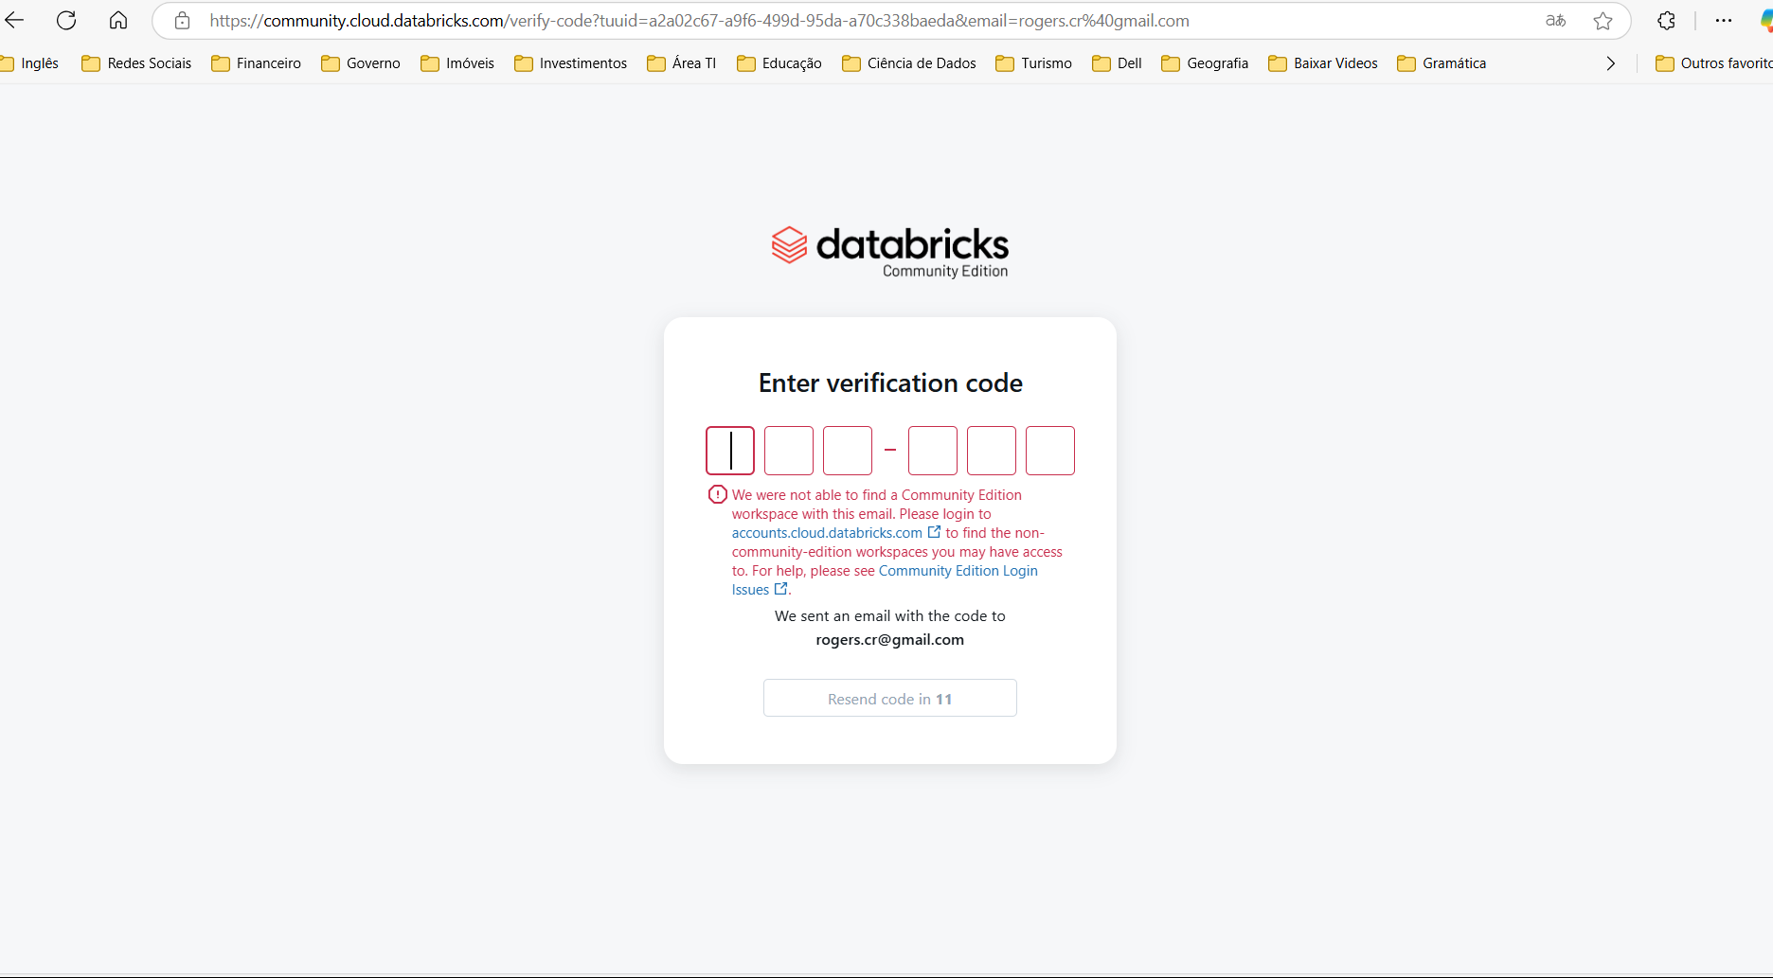Open the Educação bookmarks folder
The image size is (1773, 978).
779,63
